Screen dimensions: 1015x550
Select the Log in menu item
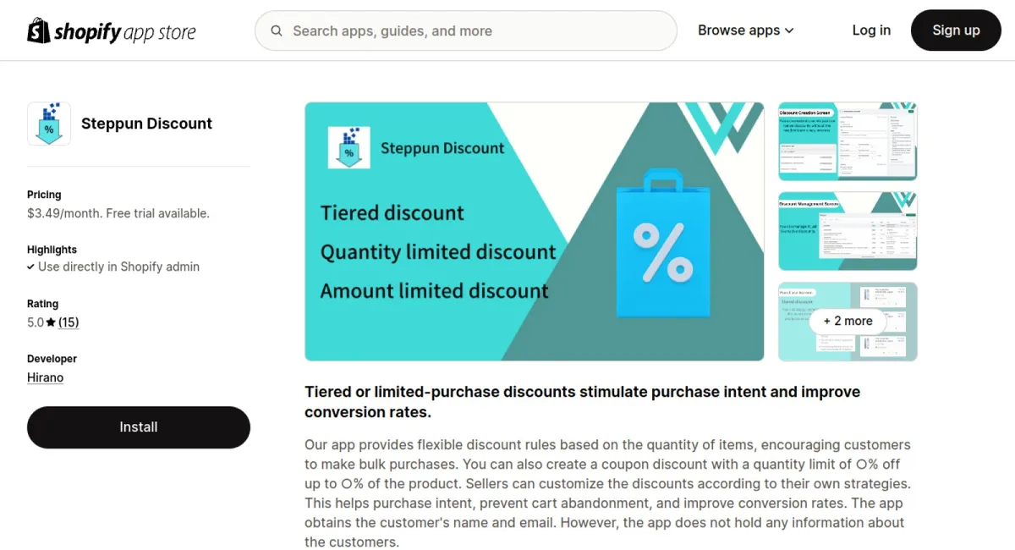[x=871, y=30]
